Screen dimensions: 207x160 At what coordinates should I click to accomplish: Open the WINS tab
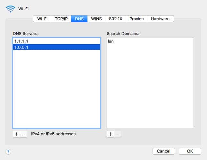[x=96, y=19]
